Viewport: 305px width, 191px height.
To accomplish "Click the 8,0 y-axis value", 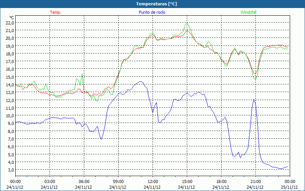I will [x=11, y=131].
